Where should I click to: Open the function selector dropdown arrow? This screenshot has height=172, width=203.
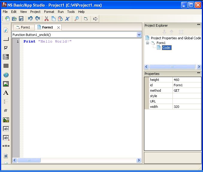tap(139, 34)
